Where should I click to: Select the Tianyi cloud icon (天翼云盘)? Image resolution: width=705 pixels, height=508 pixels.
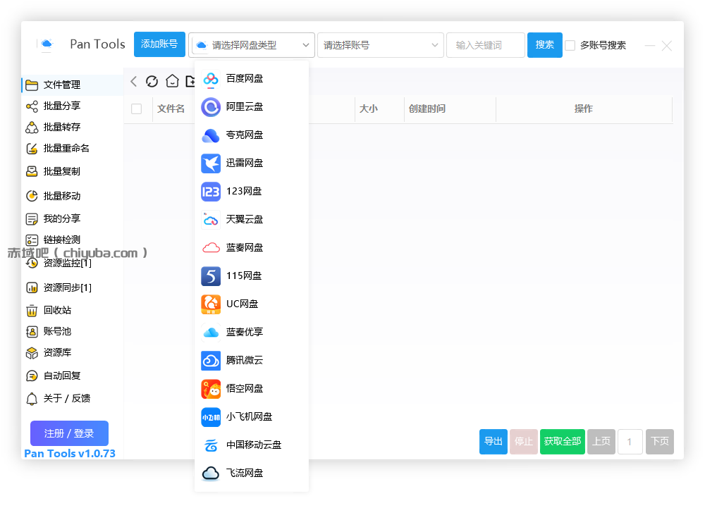[x=210, y=220]
